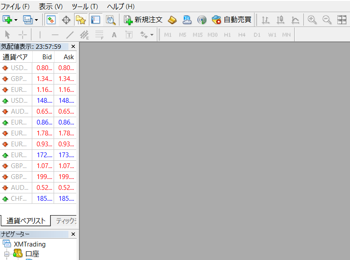Open the New Chart icon
The height and width of the screenshot is (260, 350).
[7, 20]
